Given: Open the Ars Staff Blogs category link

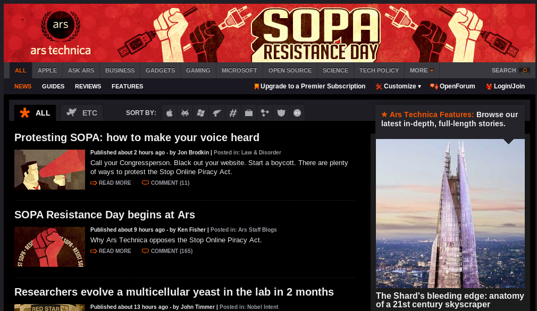Looking at the screenshot, I should [x=257, y=230].
